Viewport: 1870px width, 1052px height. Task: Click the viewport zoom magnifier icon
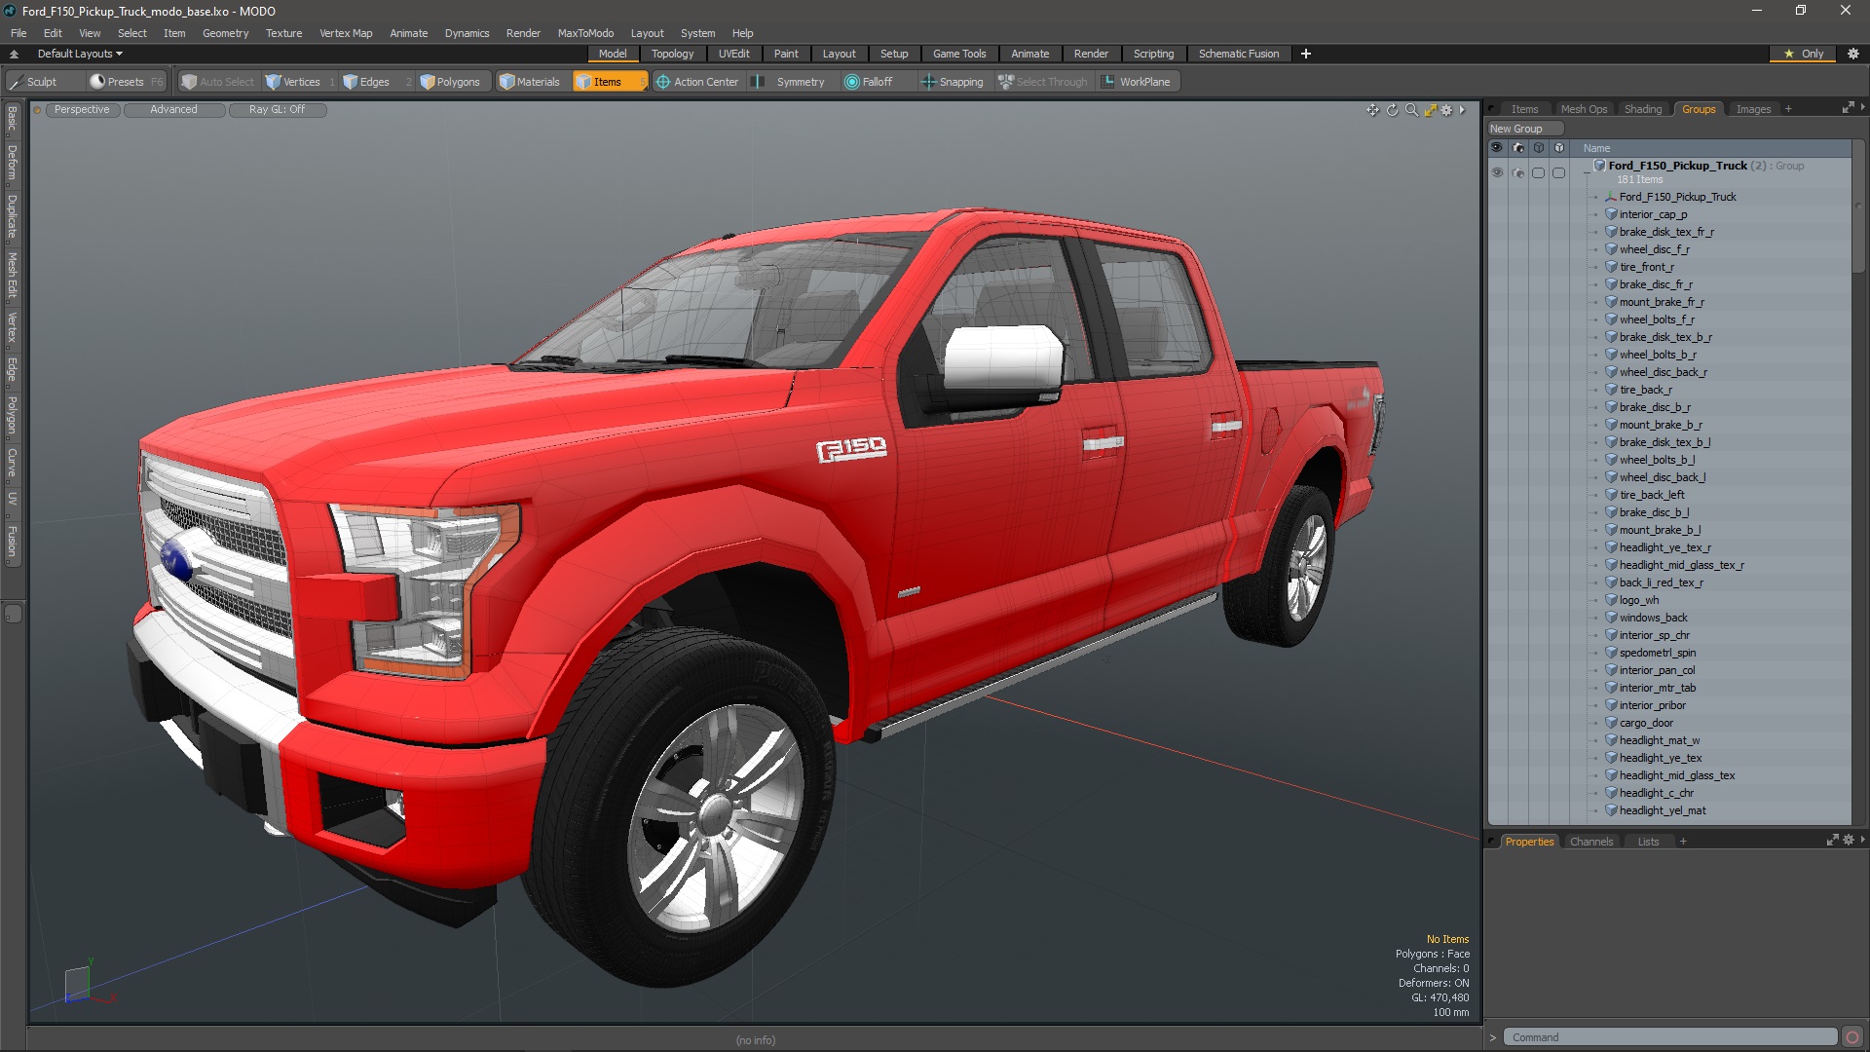(1411, 110)
